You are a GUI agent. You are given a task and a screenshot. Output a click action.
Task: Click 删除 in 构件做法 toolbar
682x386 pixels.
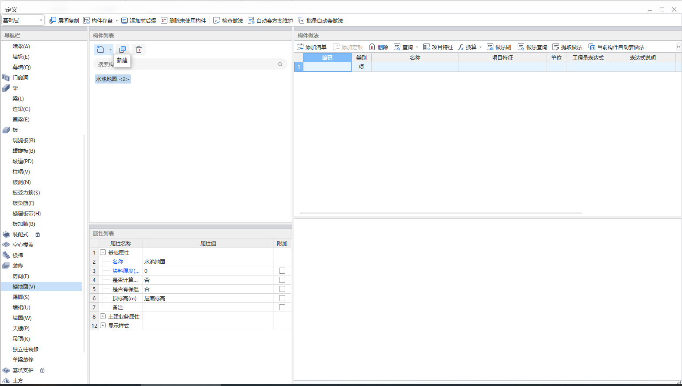point(379,47)
